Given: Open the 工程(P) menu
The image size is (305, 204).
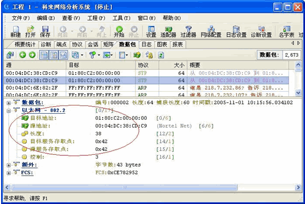Looking at the screenshot, I should (x=96, y=18).
